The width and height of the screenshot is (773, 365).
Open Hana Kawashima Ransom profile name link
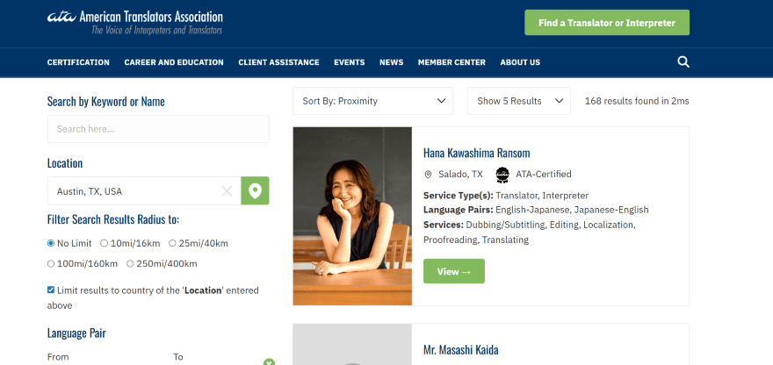[477, 154]
